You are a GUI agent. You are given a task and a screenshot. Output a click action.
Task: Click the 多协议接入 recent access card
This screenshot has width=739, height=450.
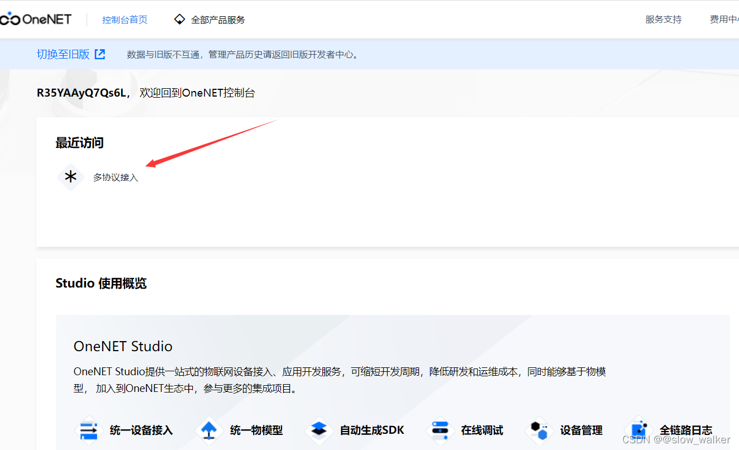click(x=116, y=177)
